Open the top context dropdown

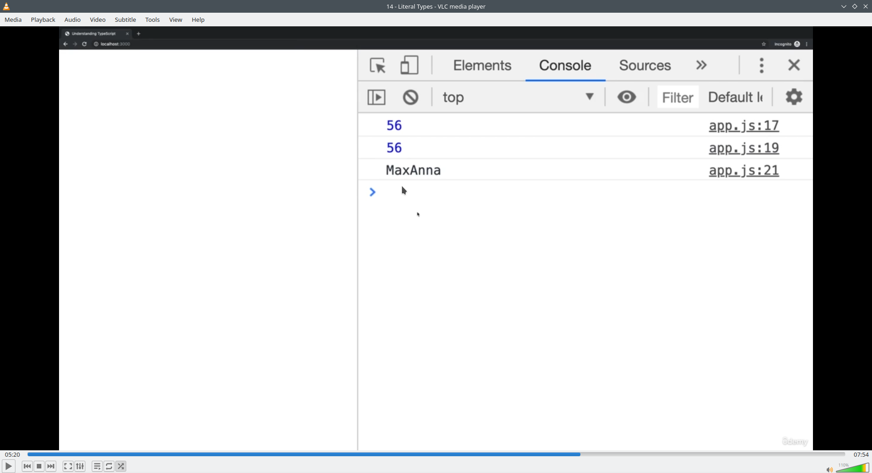519,97
